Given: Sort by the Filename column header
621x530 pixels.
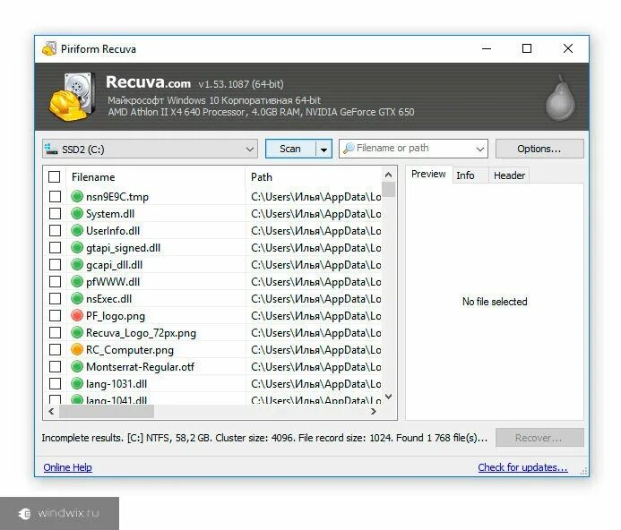Looking at the screenshot, I should pyautogui.click(x=157, y=177).
